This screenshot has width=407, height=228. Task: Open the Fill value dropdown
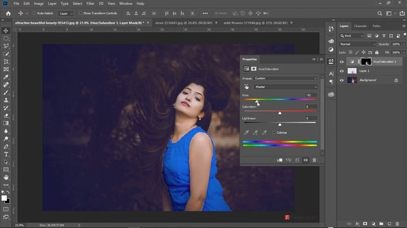[403, 53]
